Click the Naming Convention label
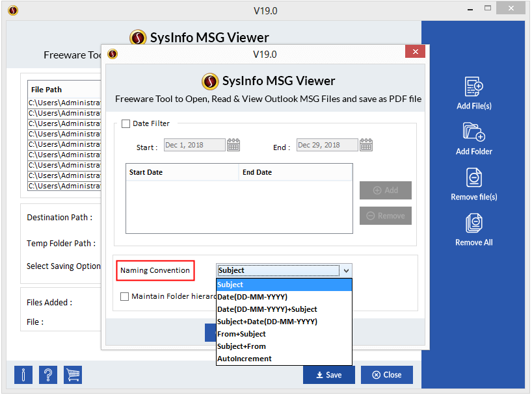This screenshot has height=395, width=532. coord(155,270)
